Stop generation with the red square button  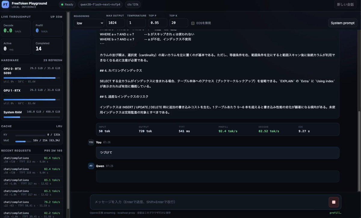click(334, 202)
